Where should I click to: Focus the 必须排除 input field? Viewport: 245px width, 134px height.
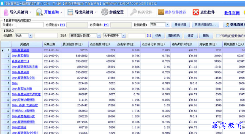coord(121,25)
